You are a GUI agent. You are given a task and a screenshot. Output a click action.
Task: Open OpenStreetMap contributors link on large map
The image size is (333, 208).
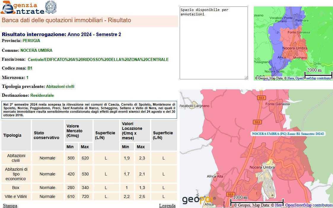[x=309, y=205]
